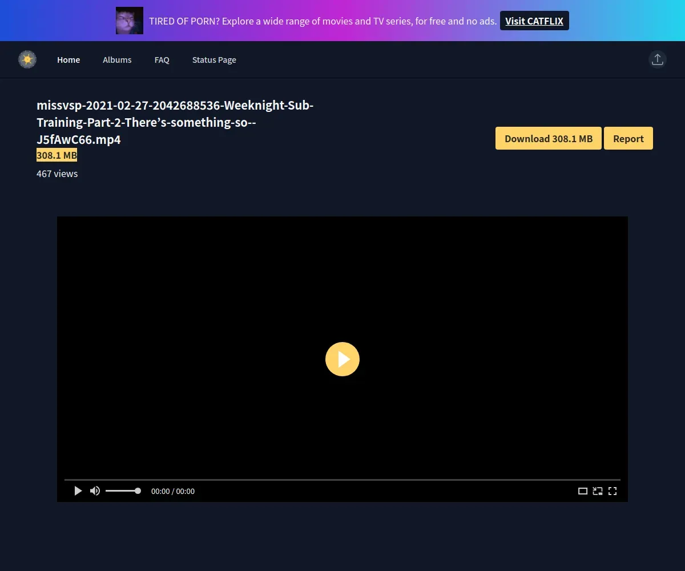685x571 pixels.
Task: Click the site logo icon
Action: 27,59
